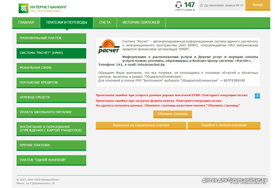Image resolution: width=275 pixels, height=188 pixels.
Task: Click footer copyright © 2017 text
Action: (x=38, y=180)
